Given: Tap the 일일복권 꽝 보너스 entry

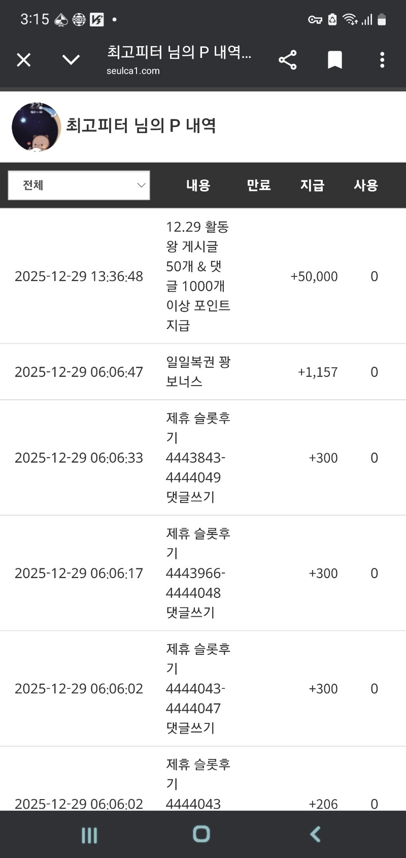Looking at the screenshot, I should [x=198, y=372].
